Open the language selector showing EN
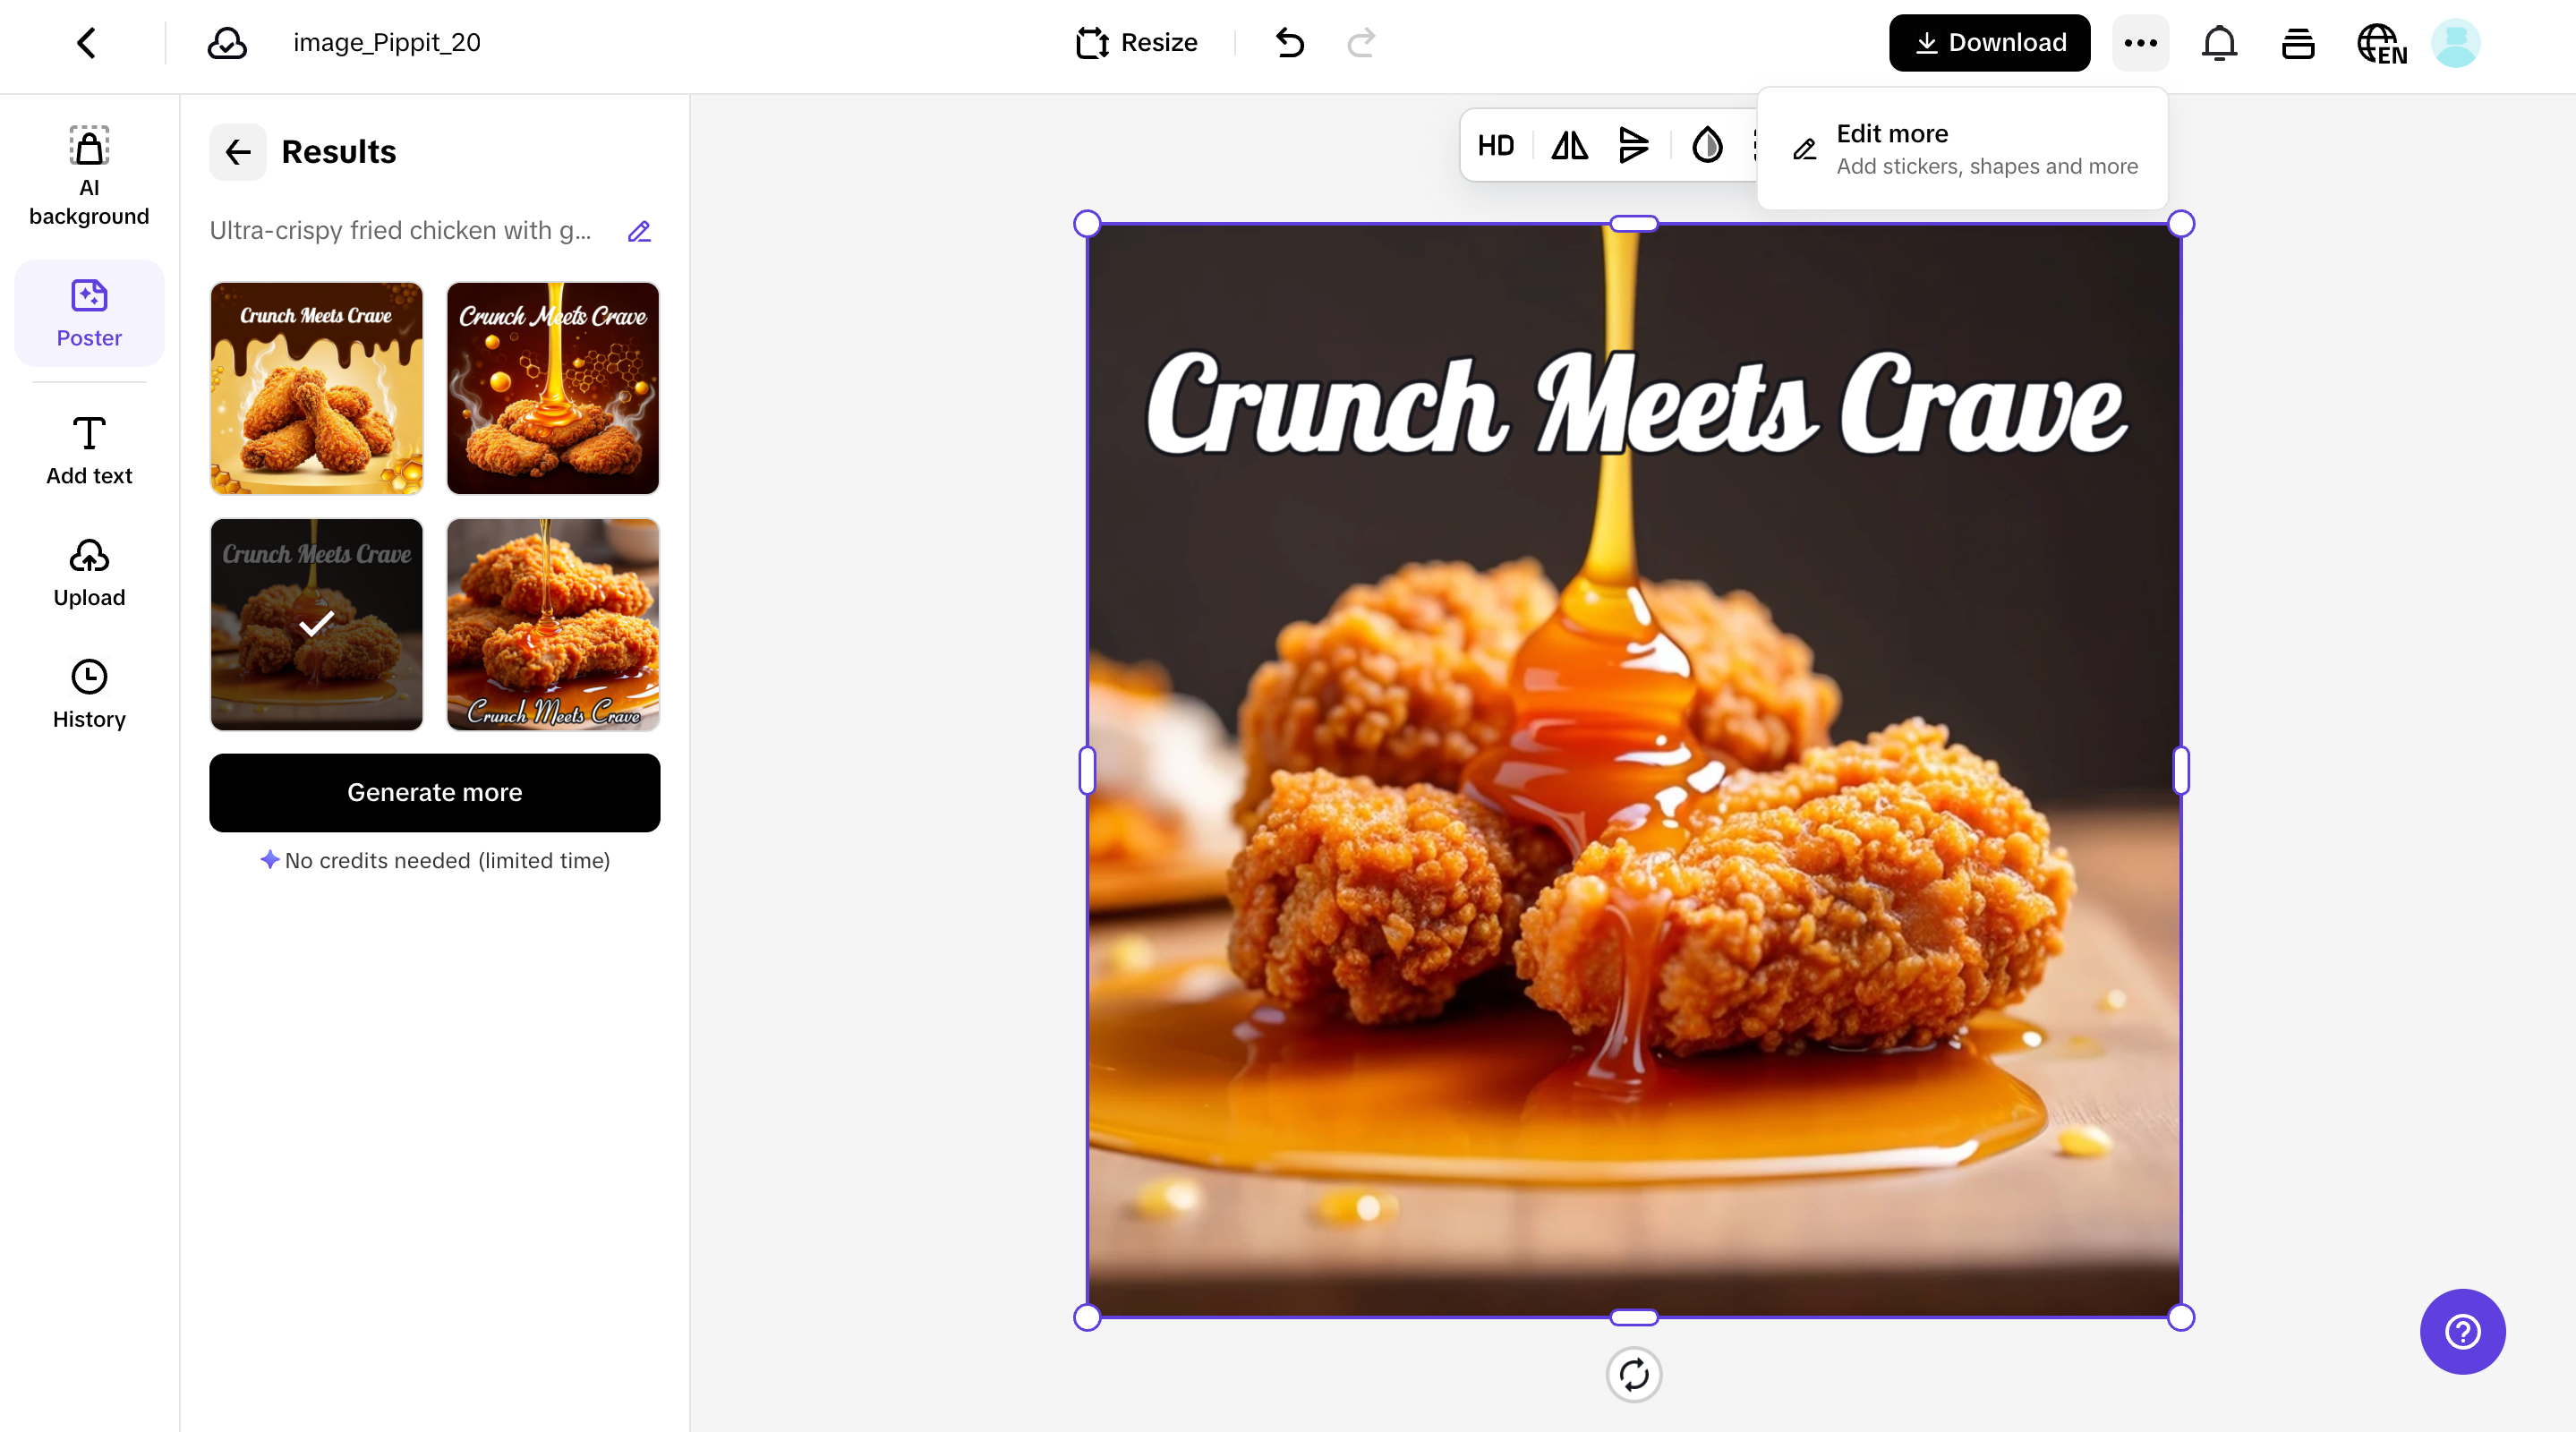 coord(2381,43)
